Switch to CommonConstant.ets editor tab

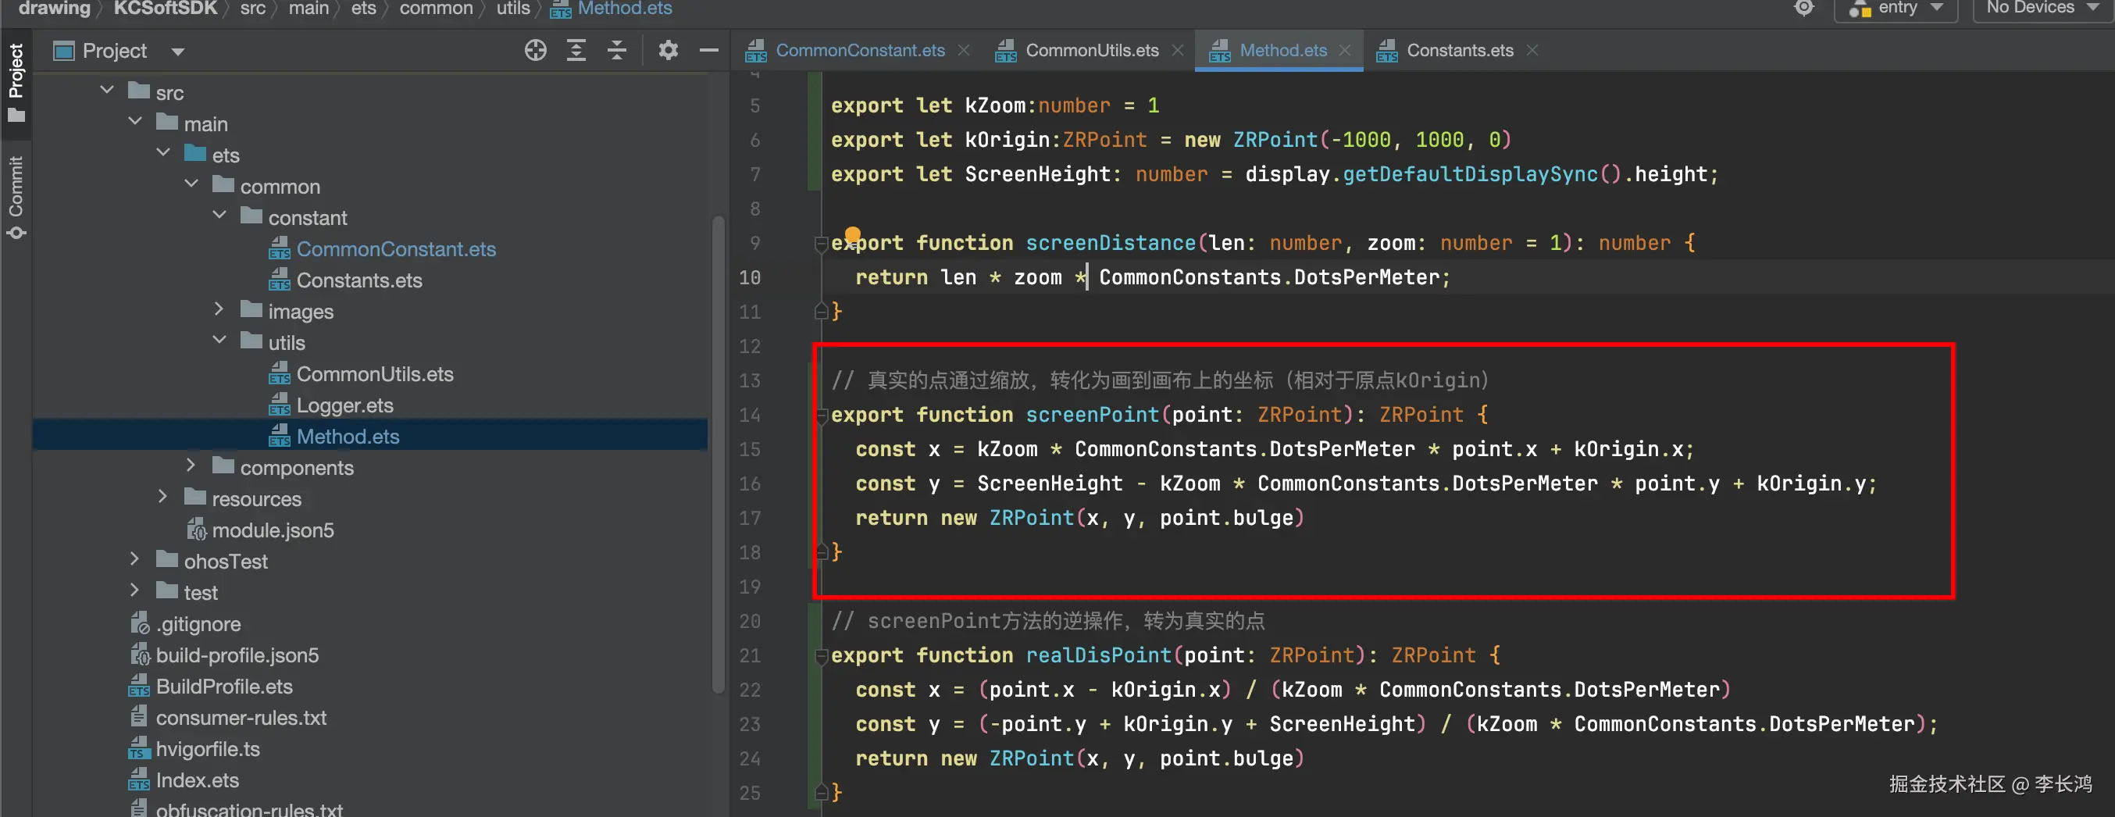[860, 50]
